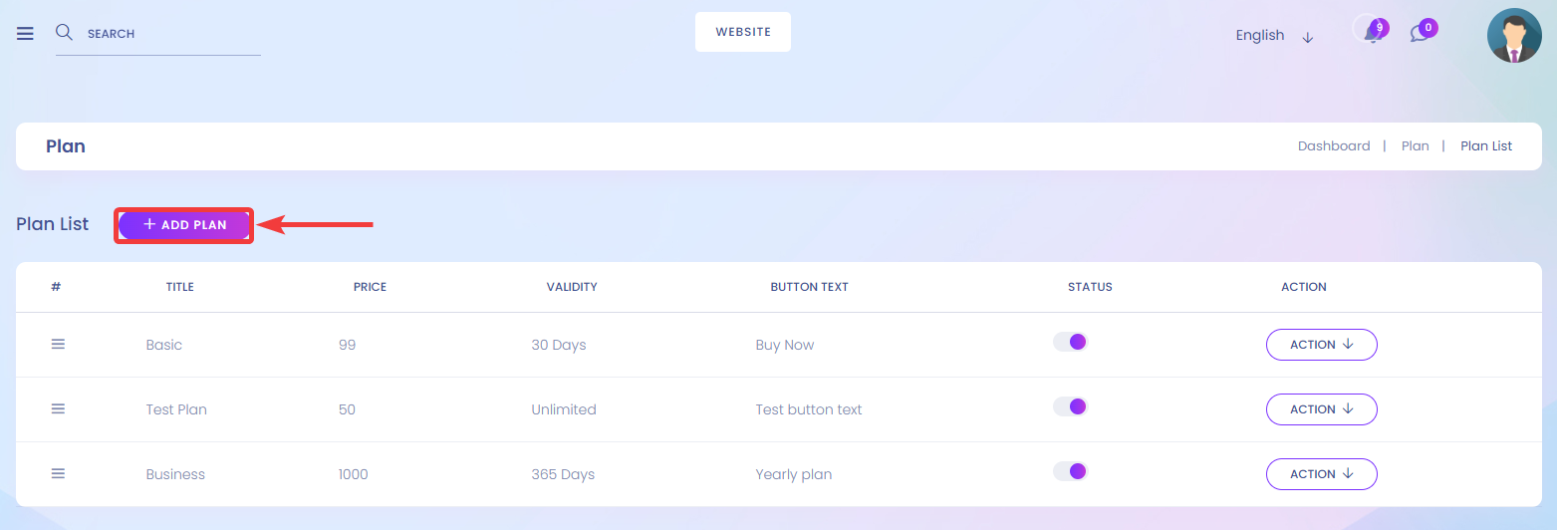Open the English language selector

tap(1274, 35)
